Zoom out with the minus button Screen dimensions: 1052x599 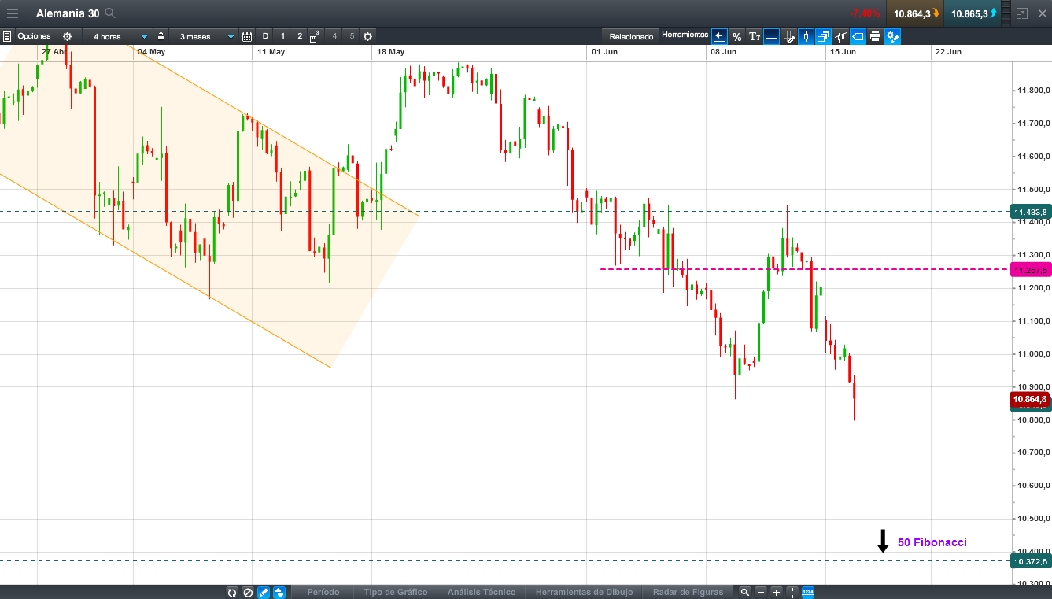[761, 592]
